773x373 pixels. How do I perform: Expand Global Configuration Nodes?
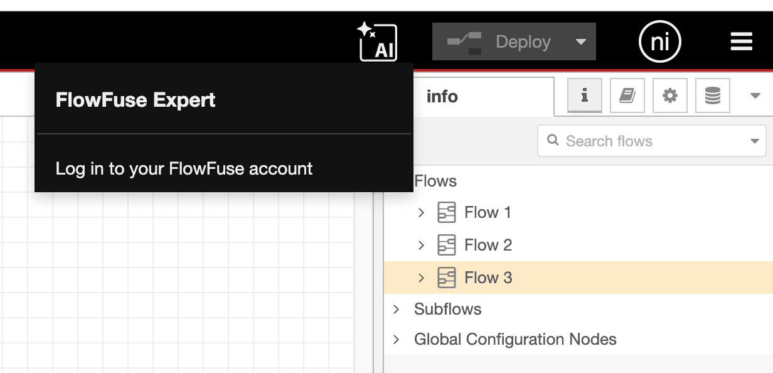tap(396, 339)
